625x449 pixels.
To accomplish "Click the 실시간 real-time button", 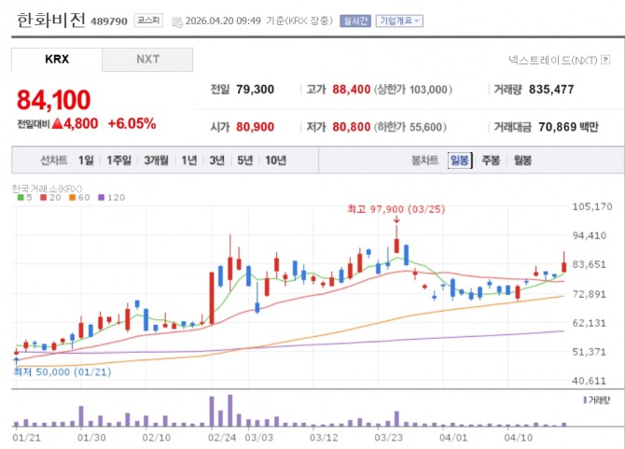I will (x=355, y=21).
